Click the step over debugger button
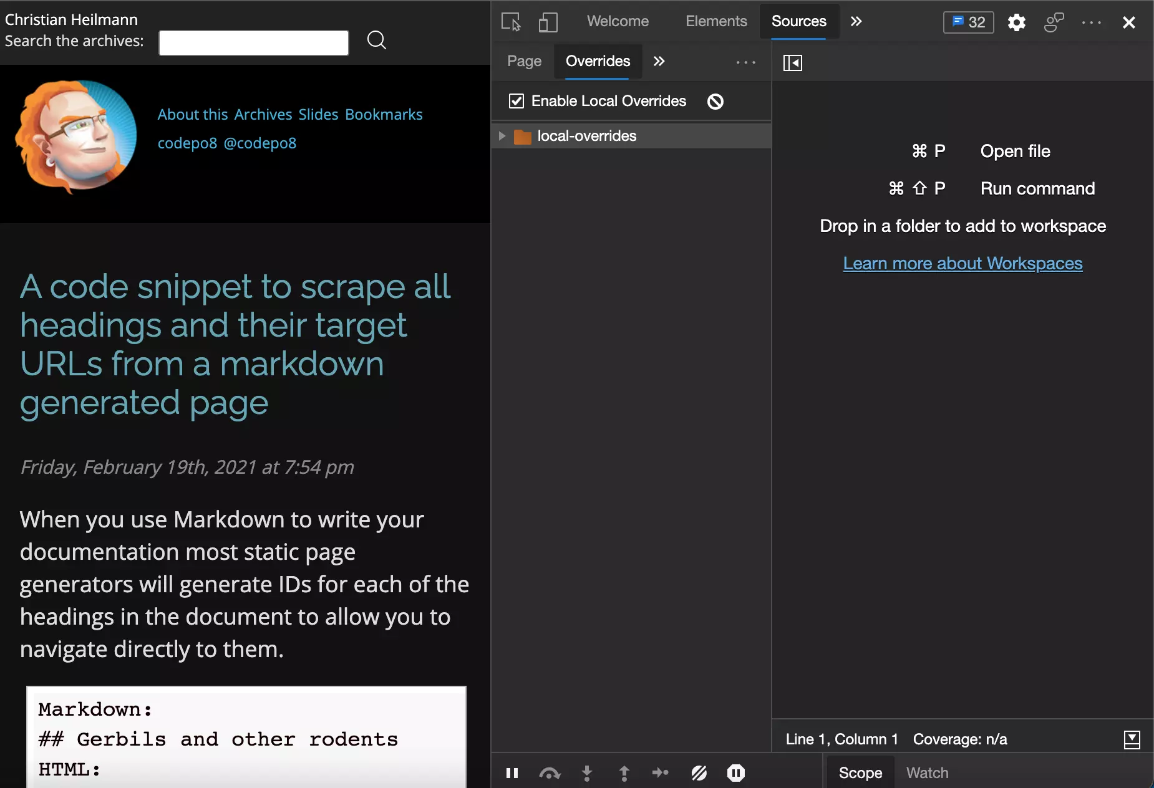 pyautogui.click(x=550, y=773)
